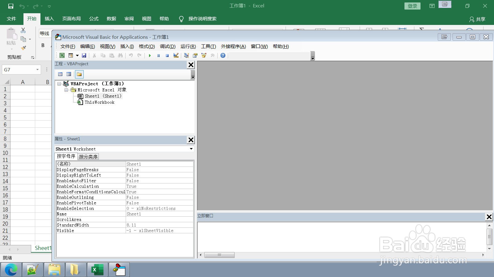Click Excel 插入 ribbon tab

49,19
